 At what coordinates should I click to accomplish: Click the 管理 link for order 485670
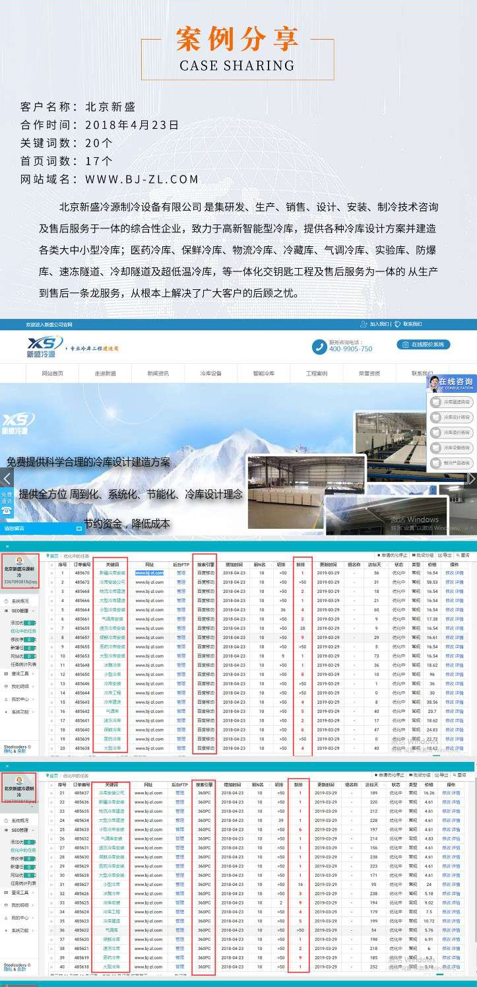tap(181, 573)
